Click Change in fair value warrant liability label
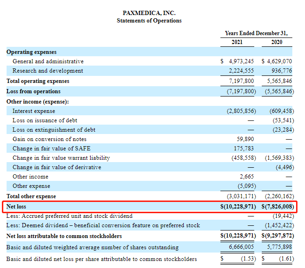Image resolution: width=305 pixels, height=268 pixels. pos(61,158)
